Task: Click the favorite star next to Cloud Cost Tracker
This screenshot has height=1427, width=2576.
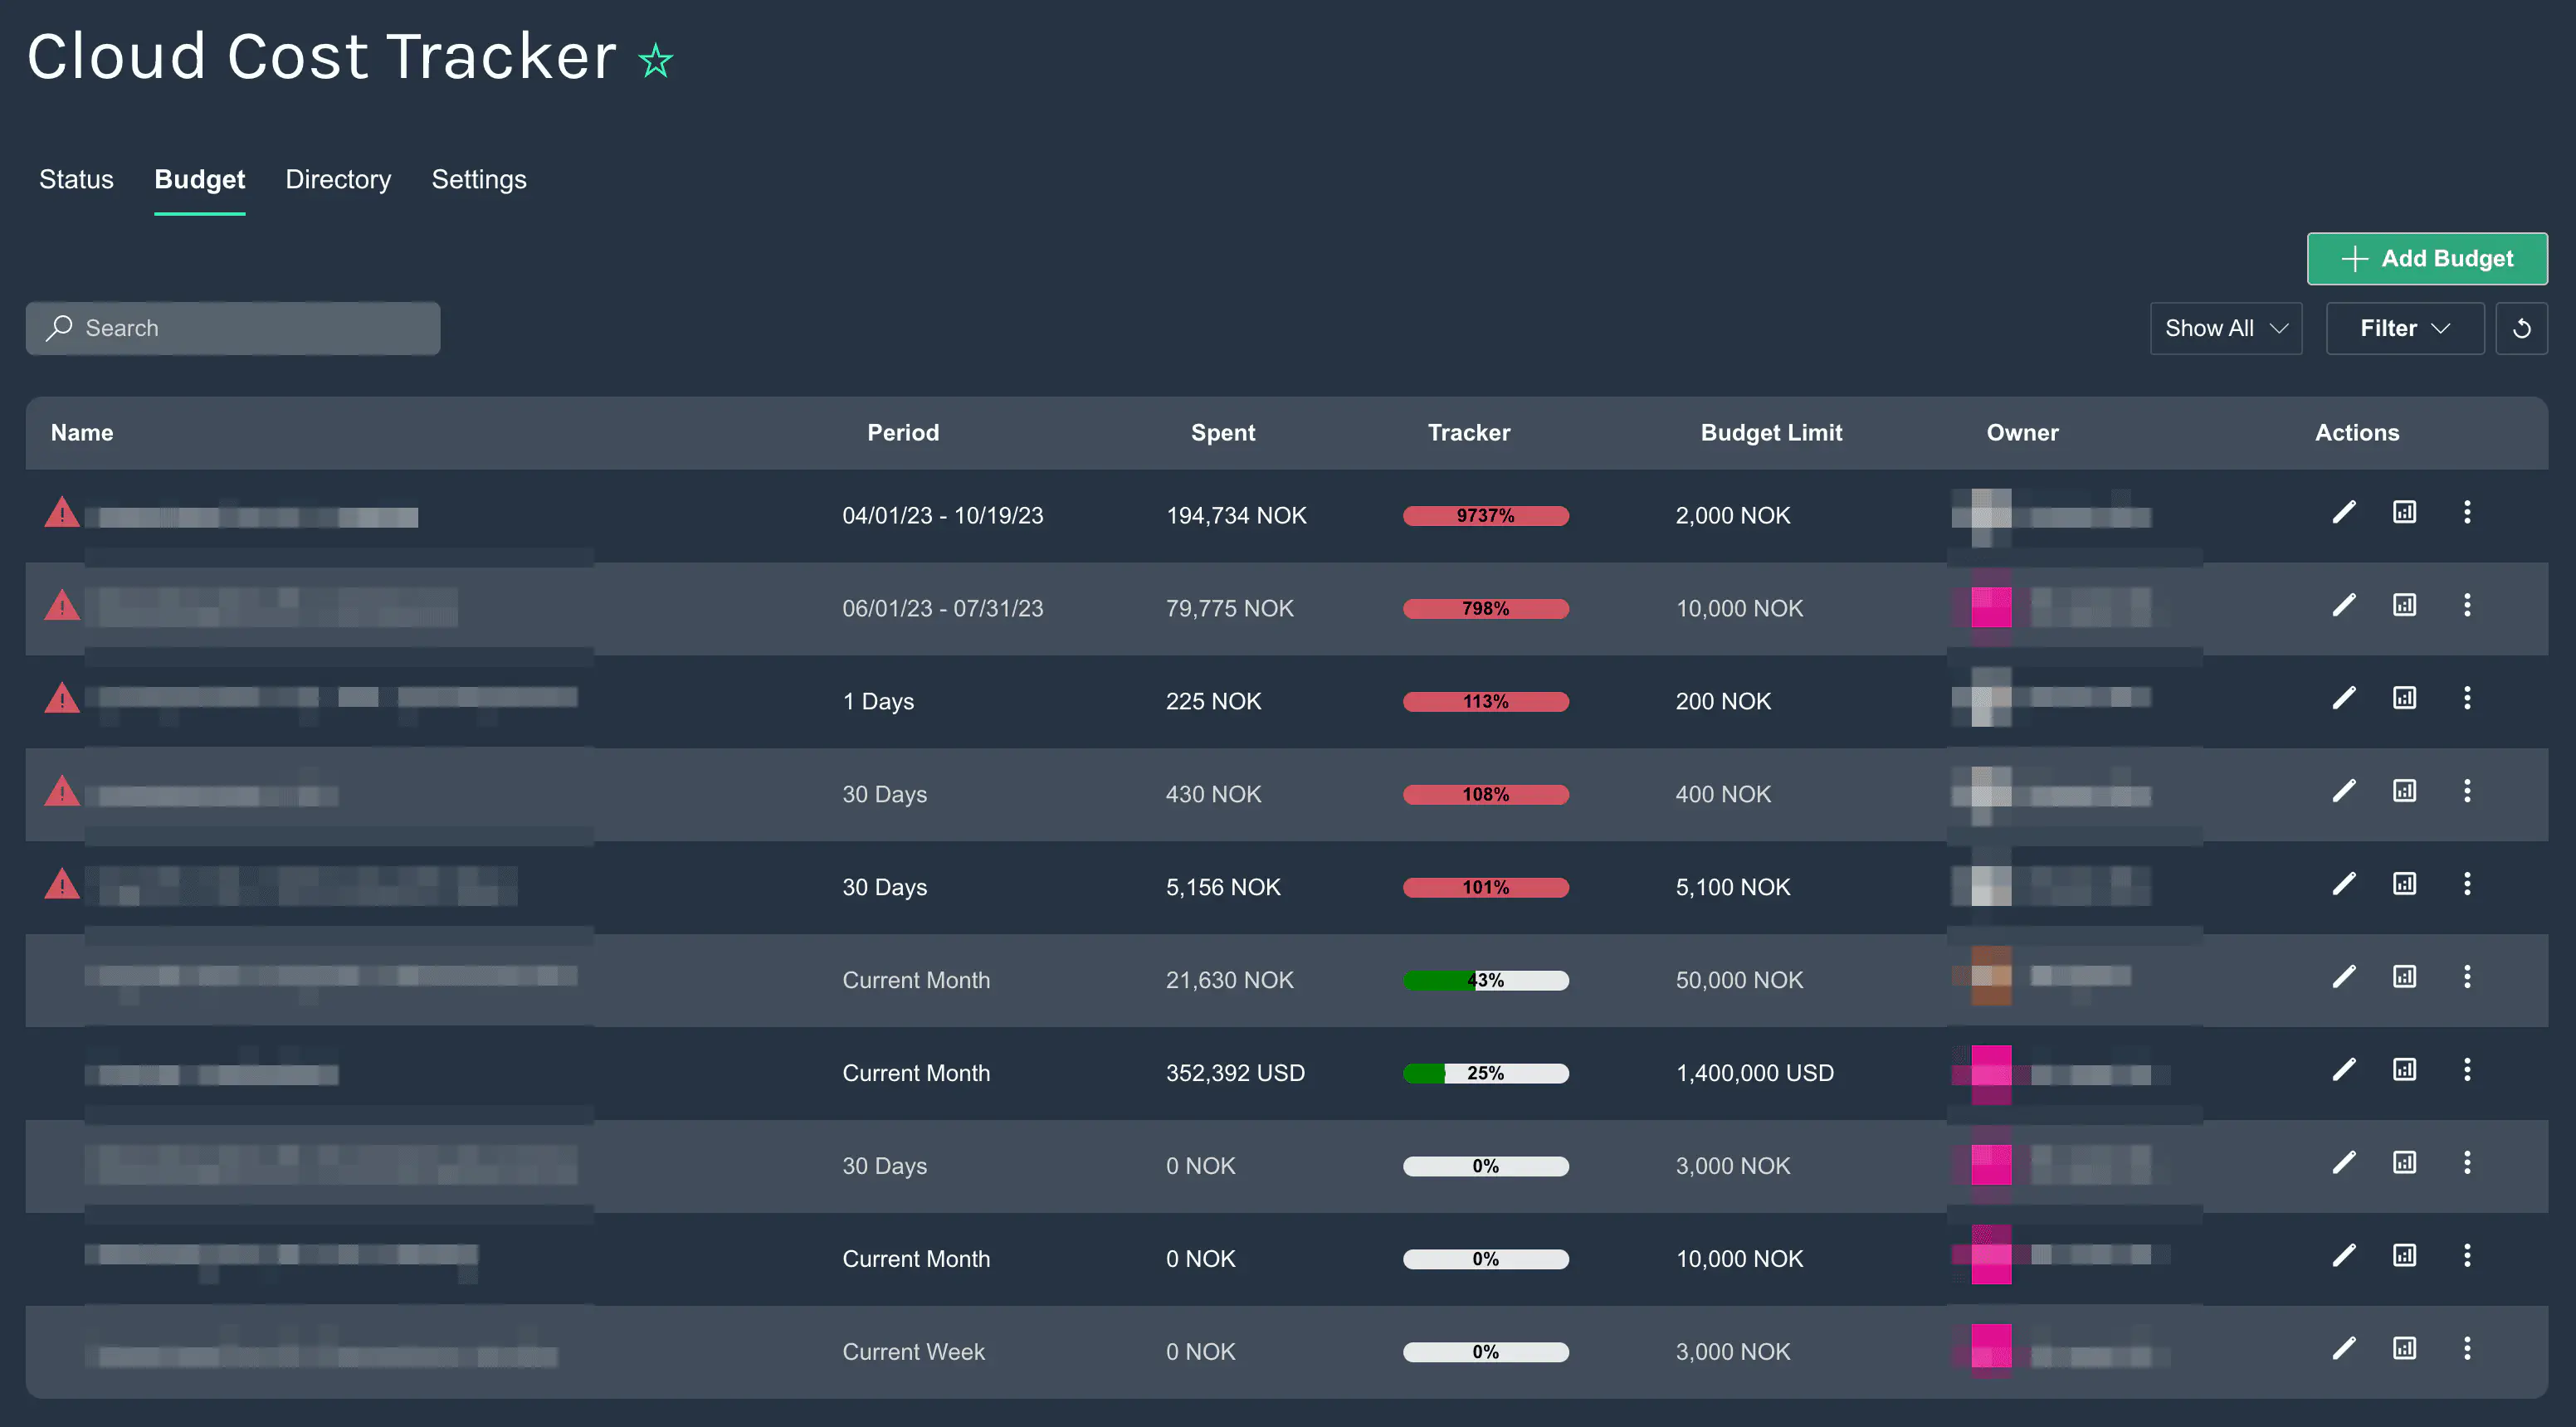Action: 656,61
